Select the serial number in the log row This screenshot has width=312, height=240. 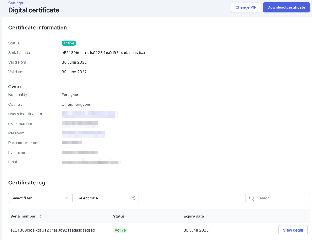[x=53, y=230]
